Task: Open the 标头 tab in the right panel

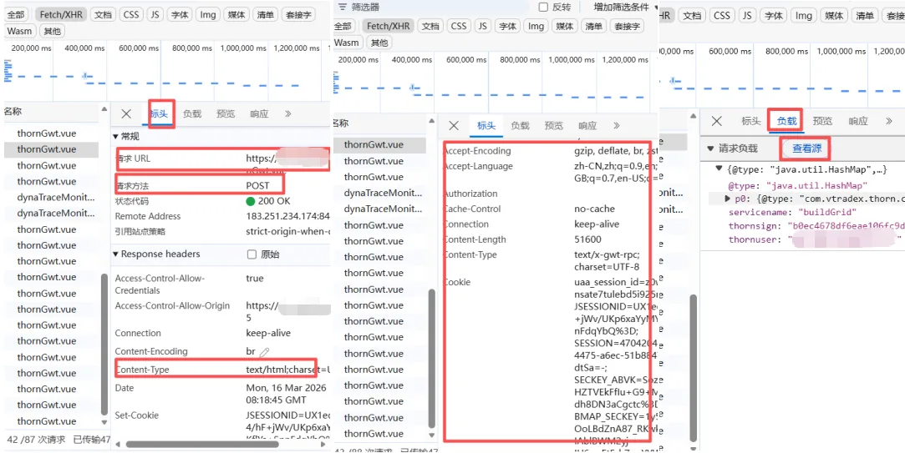Action: [x=751, y=121]
